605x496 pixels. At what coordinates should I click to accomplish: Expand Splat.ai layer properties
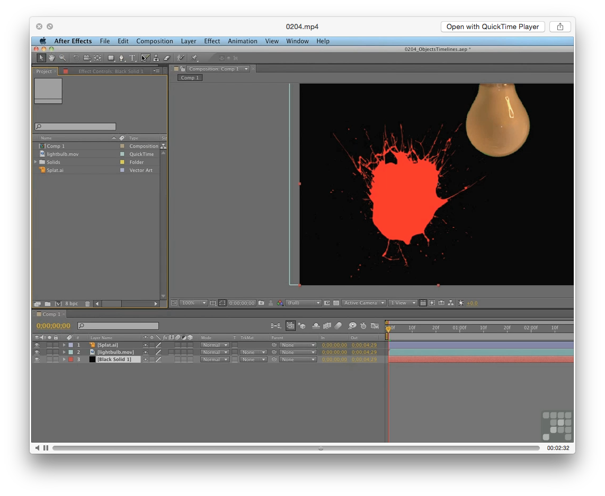[64, 345]
